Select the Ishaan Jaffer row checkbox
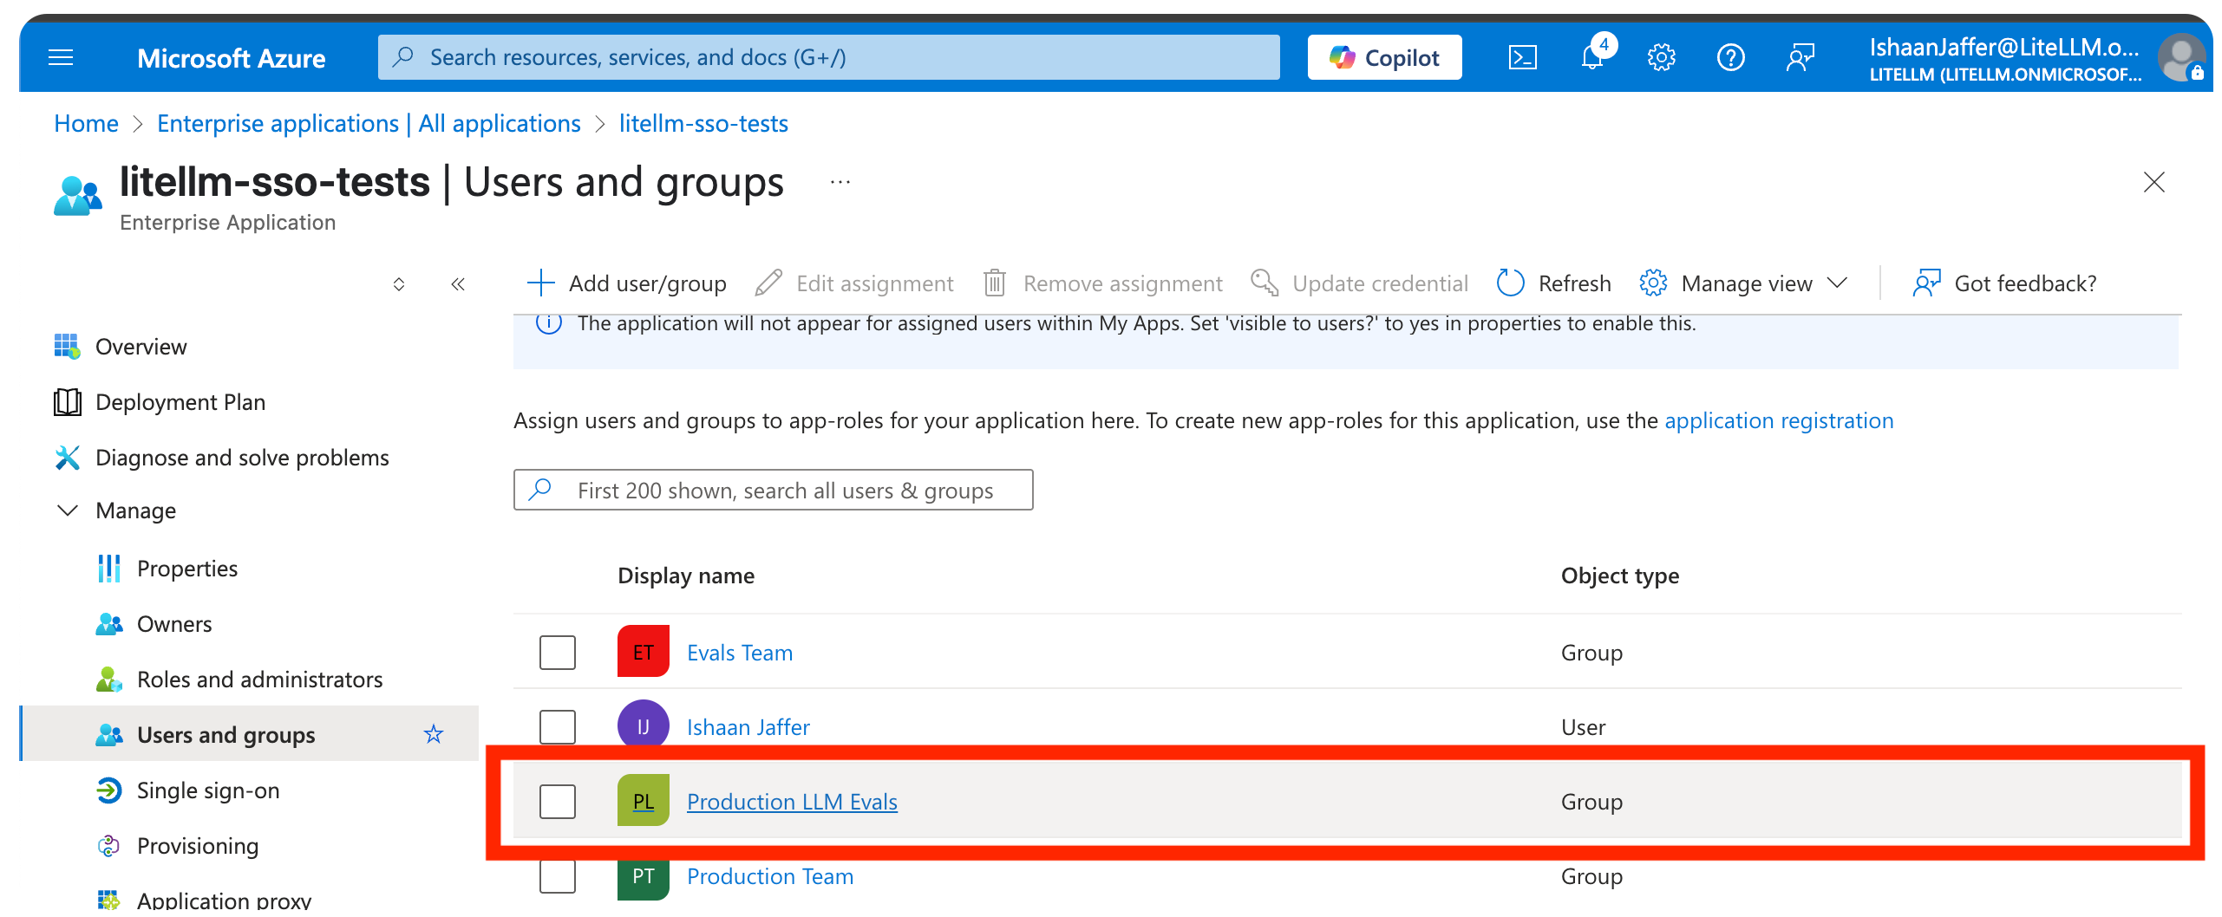 pyautogui.click(x=558, y=727)
